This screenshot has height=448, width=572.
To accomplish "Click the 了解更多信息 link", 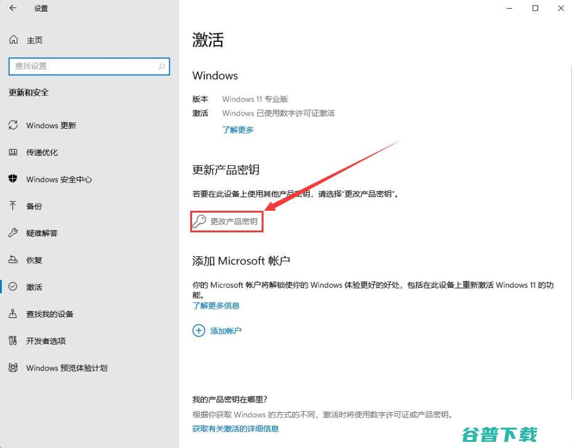I will pyautogui.click(x=216, y=305).
